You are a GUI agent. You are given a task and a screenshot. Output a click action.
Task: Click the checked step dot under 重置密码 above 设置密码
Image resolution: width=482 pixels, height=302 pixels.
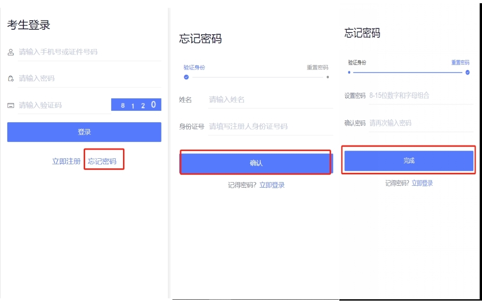point(467,72)
